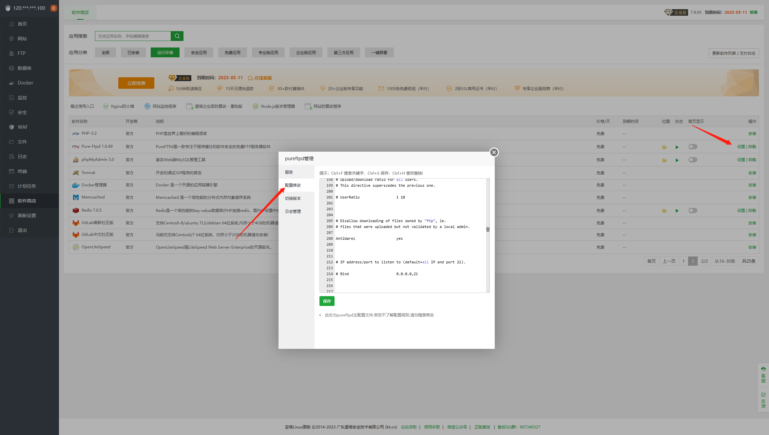
Task: Click the 在线客服 link in banner
Action: 260,78
